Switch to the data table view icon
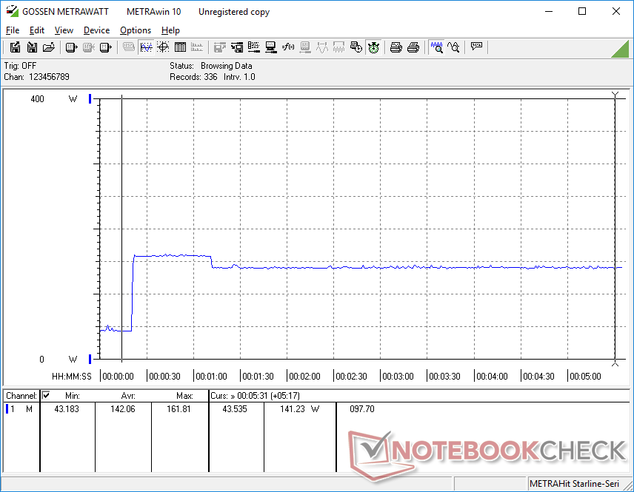Image resolution: width=634 pixels, height=492 pixels. click(180, 47)
